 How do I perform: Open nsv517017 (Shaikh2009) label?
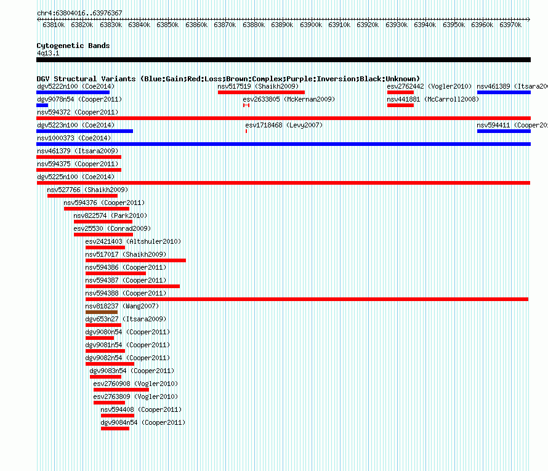tap(126, 254)
